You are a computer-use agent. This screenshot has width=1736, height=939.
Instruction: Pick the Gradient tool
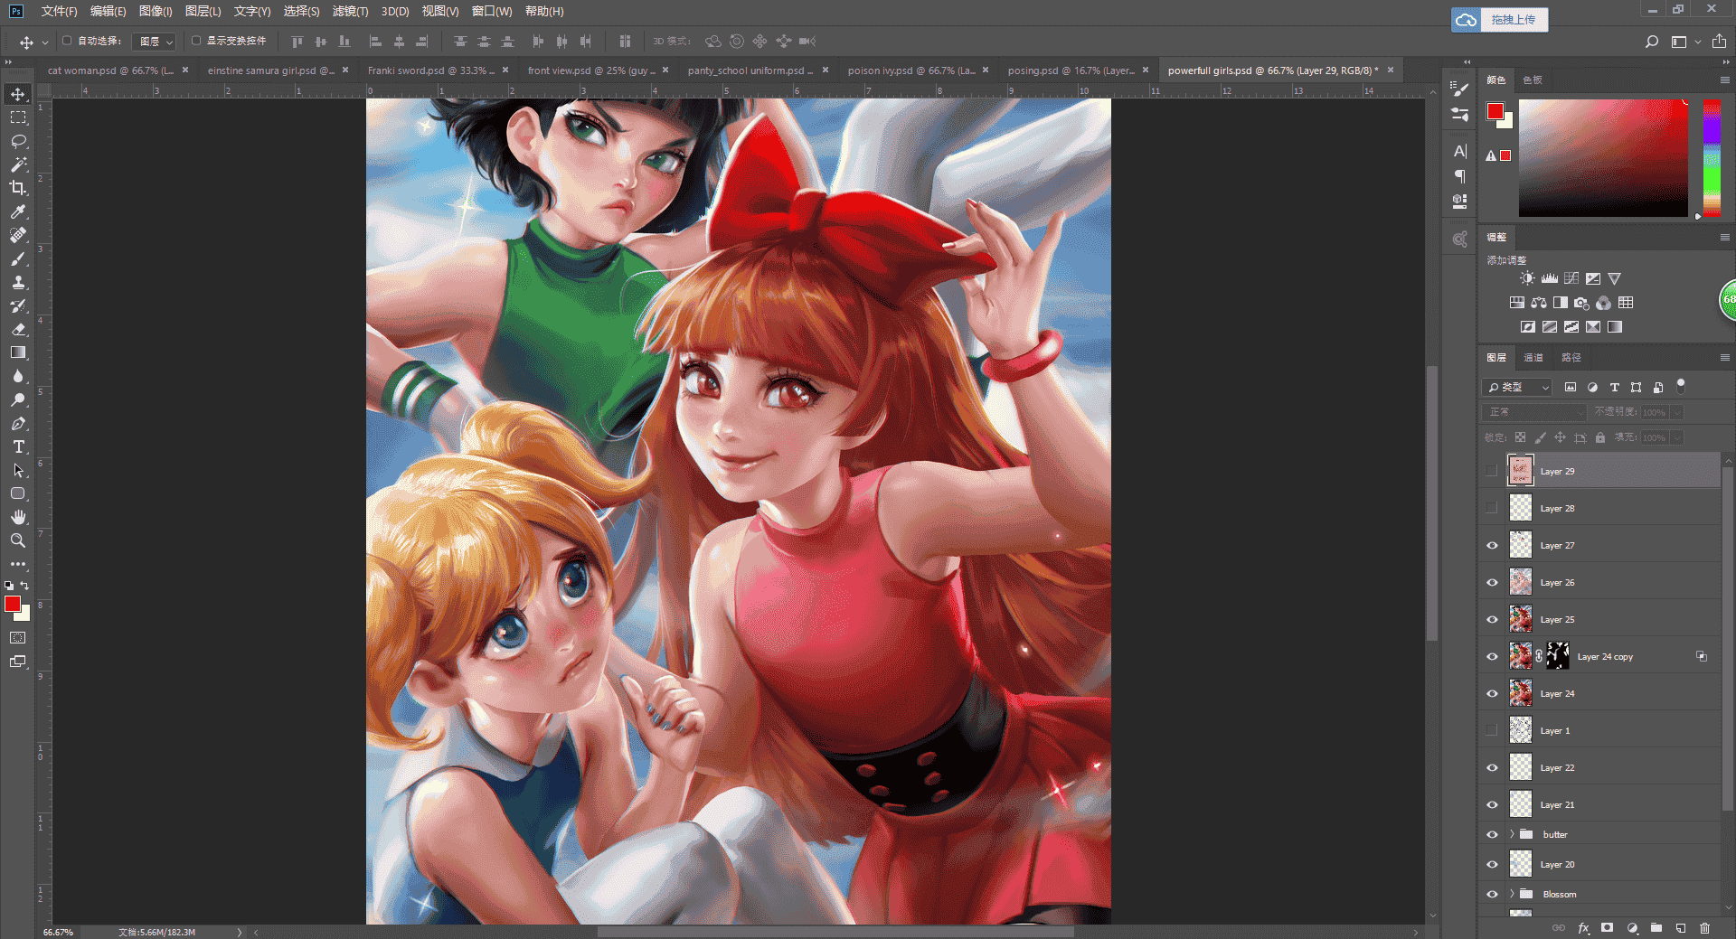pyautogui.click(x=18, y=352)
